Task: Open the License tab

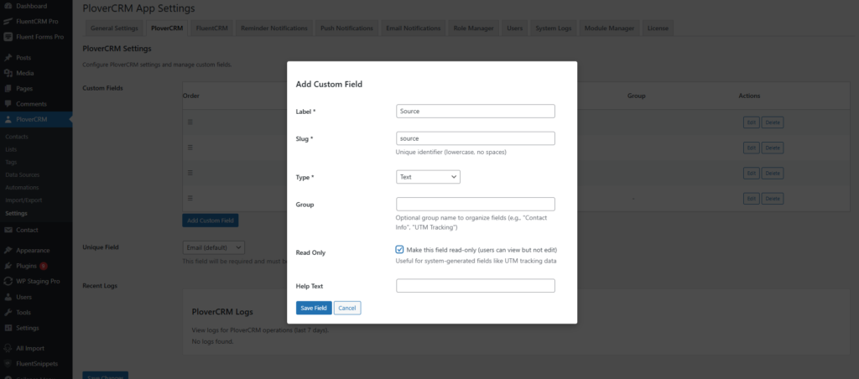Action: (658, 28)
